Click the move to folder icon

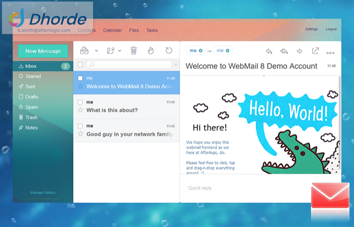click(x=111, y=50)
